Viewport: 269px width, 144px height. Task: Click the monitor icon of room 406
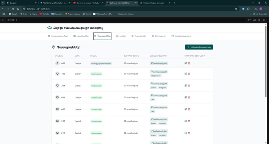57,73
